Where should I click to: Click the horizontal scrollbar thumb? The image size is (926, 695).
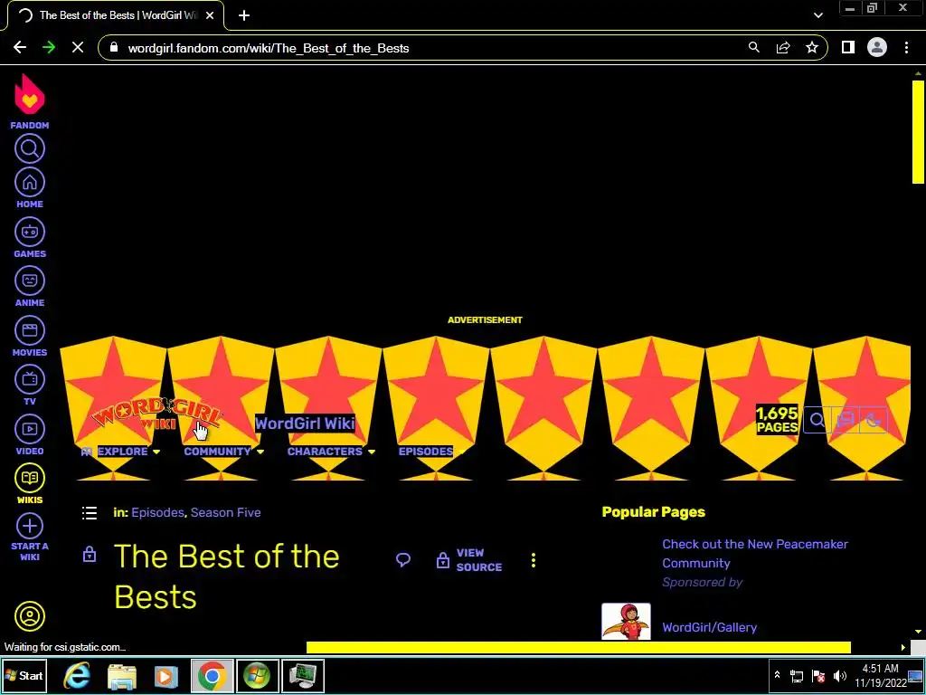[578, 648]
